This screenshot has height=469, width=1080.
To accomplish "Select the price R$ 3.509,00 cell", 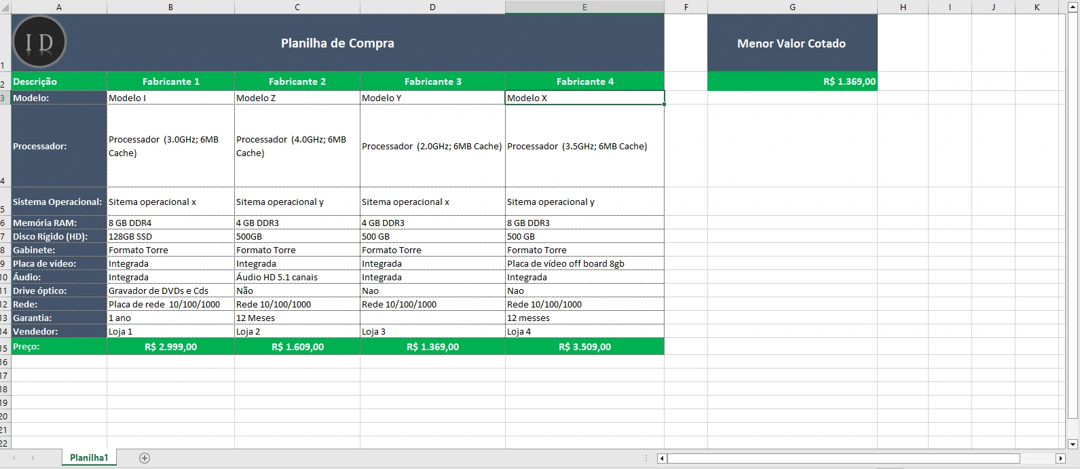I will [584, 347].
